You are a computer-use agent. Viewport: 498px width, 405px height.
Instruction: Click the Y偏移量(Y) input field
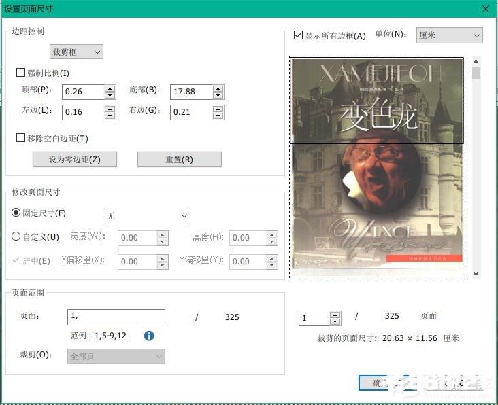tap(248, 262)
